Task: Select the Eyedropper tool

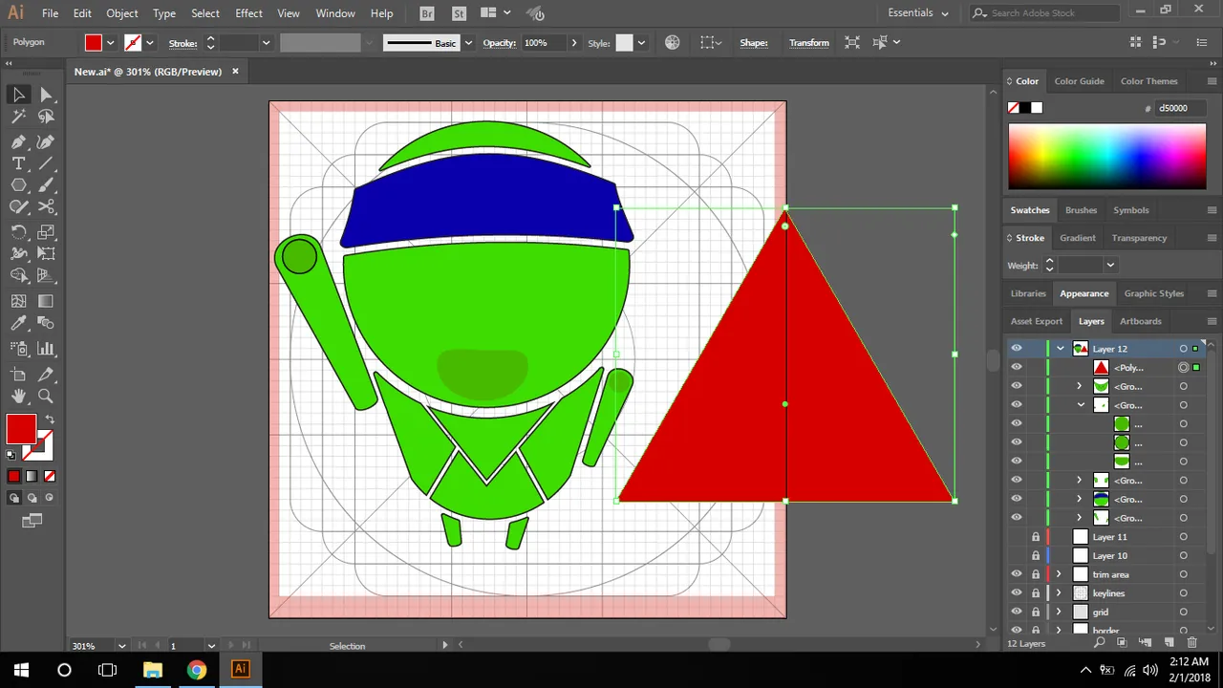Action: click(18, 324)
